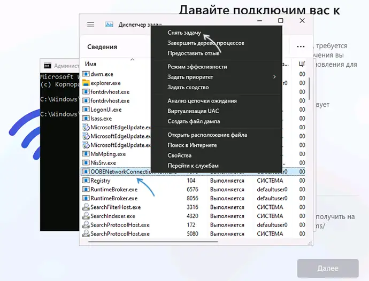Choose 'Завершить дерево процессов'

coord(206,43)
